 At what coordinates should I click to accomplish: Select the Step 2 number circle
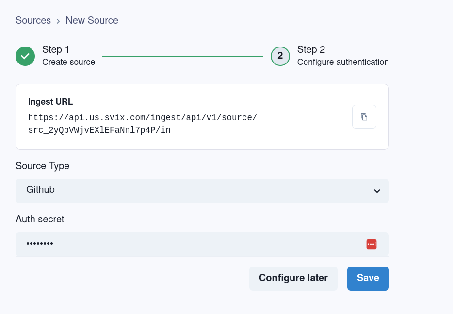(280, 56)
